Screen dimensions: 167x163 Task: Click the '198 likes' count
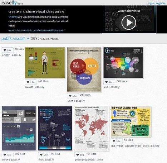pyautogui.click(x=20, y=154)
